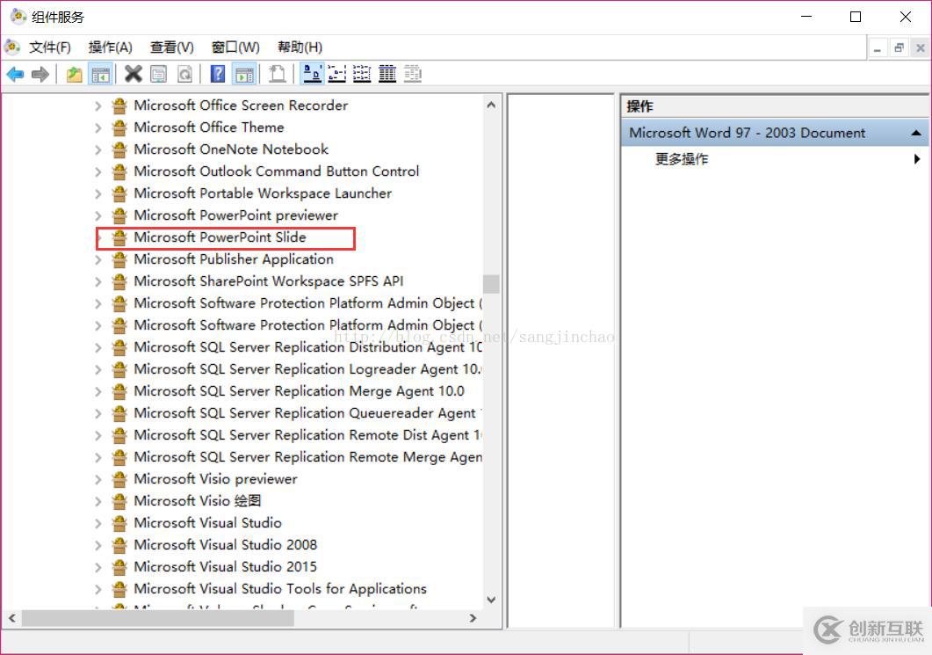Click component icon beside Microsoft Office Theme
The height and width of the screenshot is (655, 932).
pos(119,127)
